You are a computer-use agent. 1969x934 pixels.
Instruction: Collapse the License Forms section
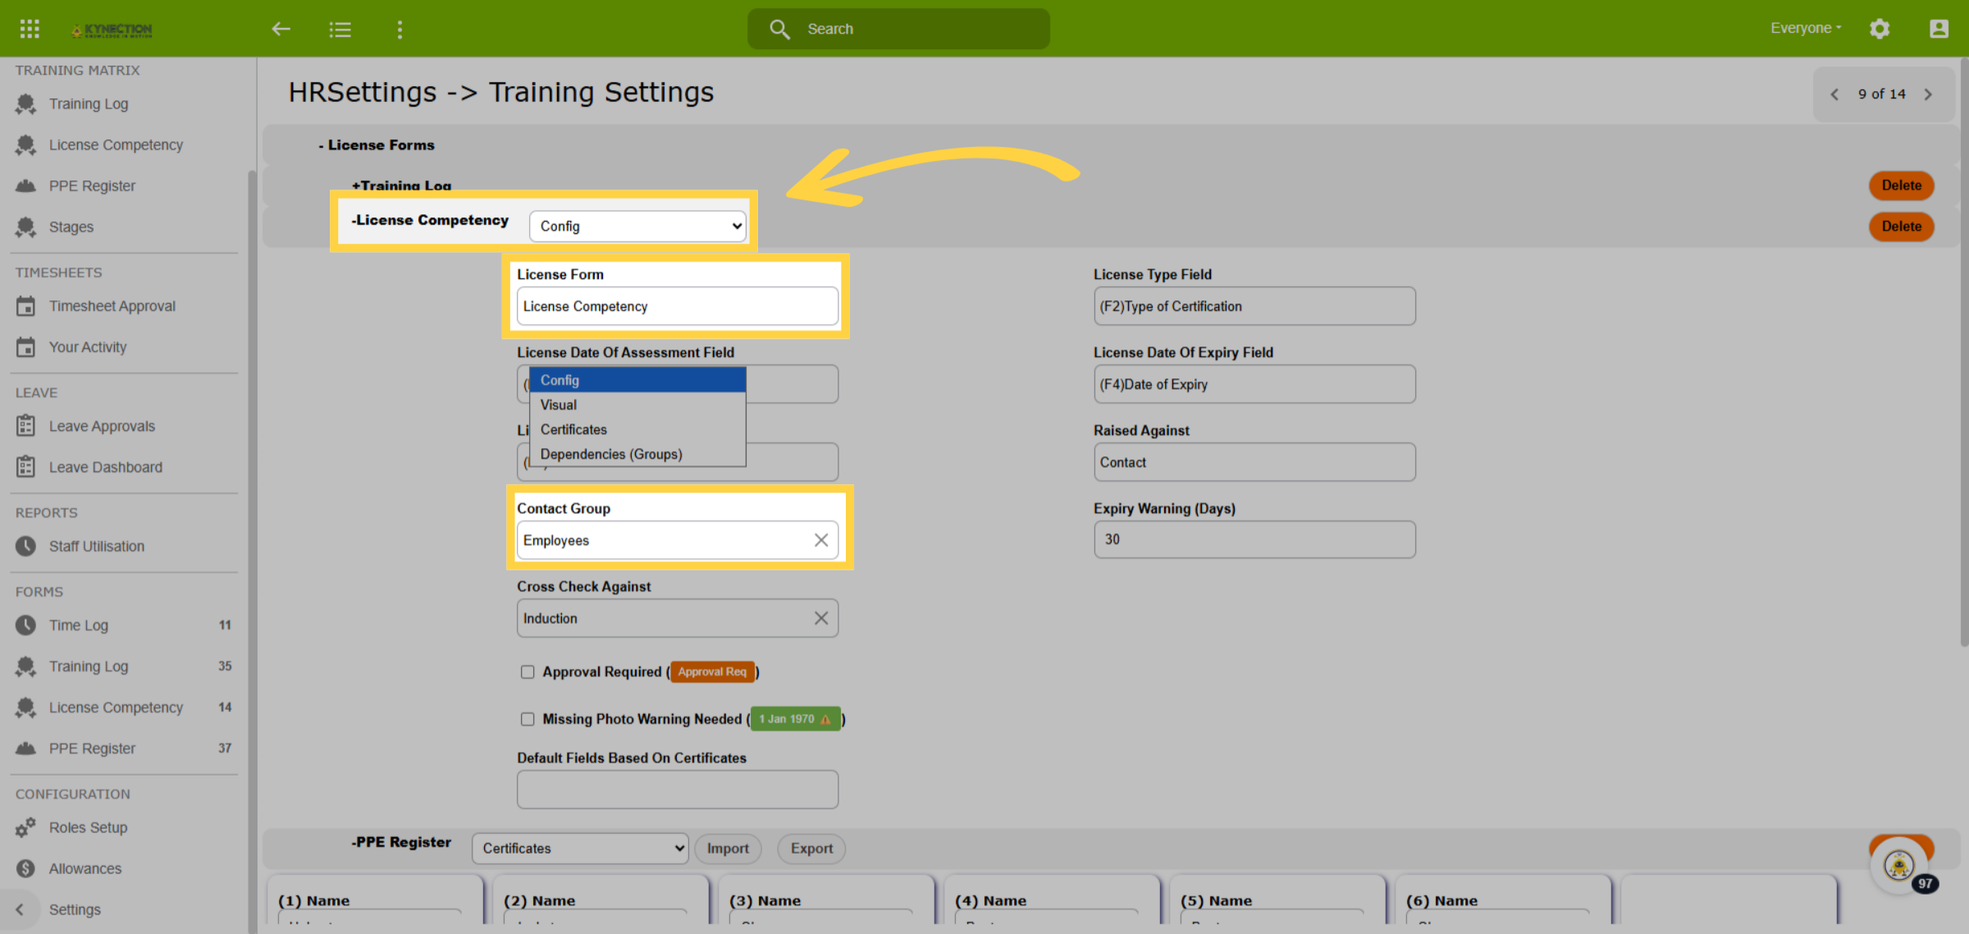pyautogui.click(x=377, y=145)
